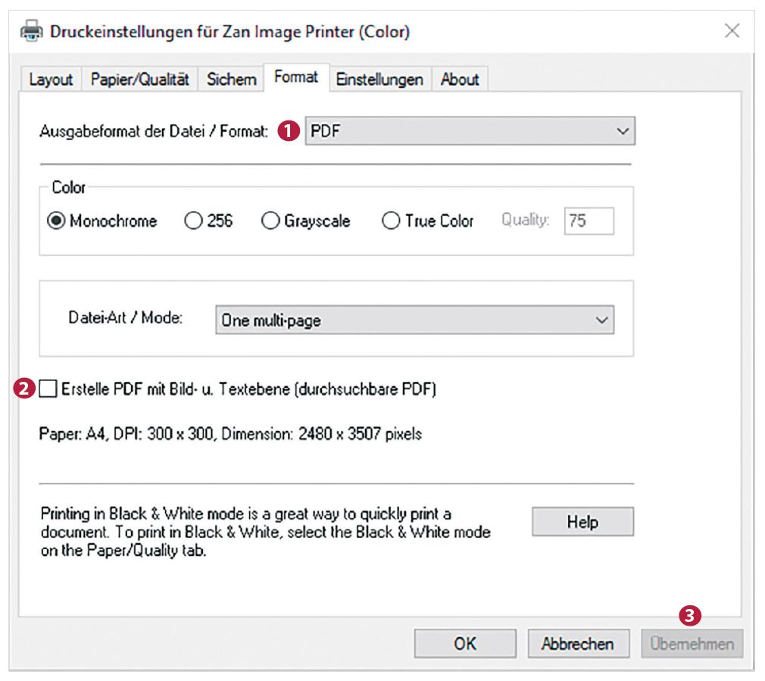Click the Quality value field
765x681 pixels.
(588, 221)
